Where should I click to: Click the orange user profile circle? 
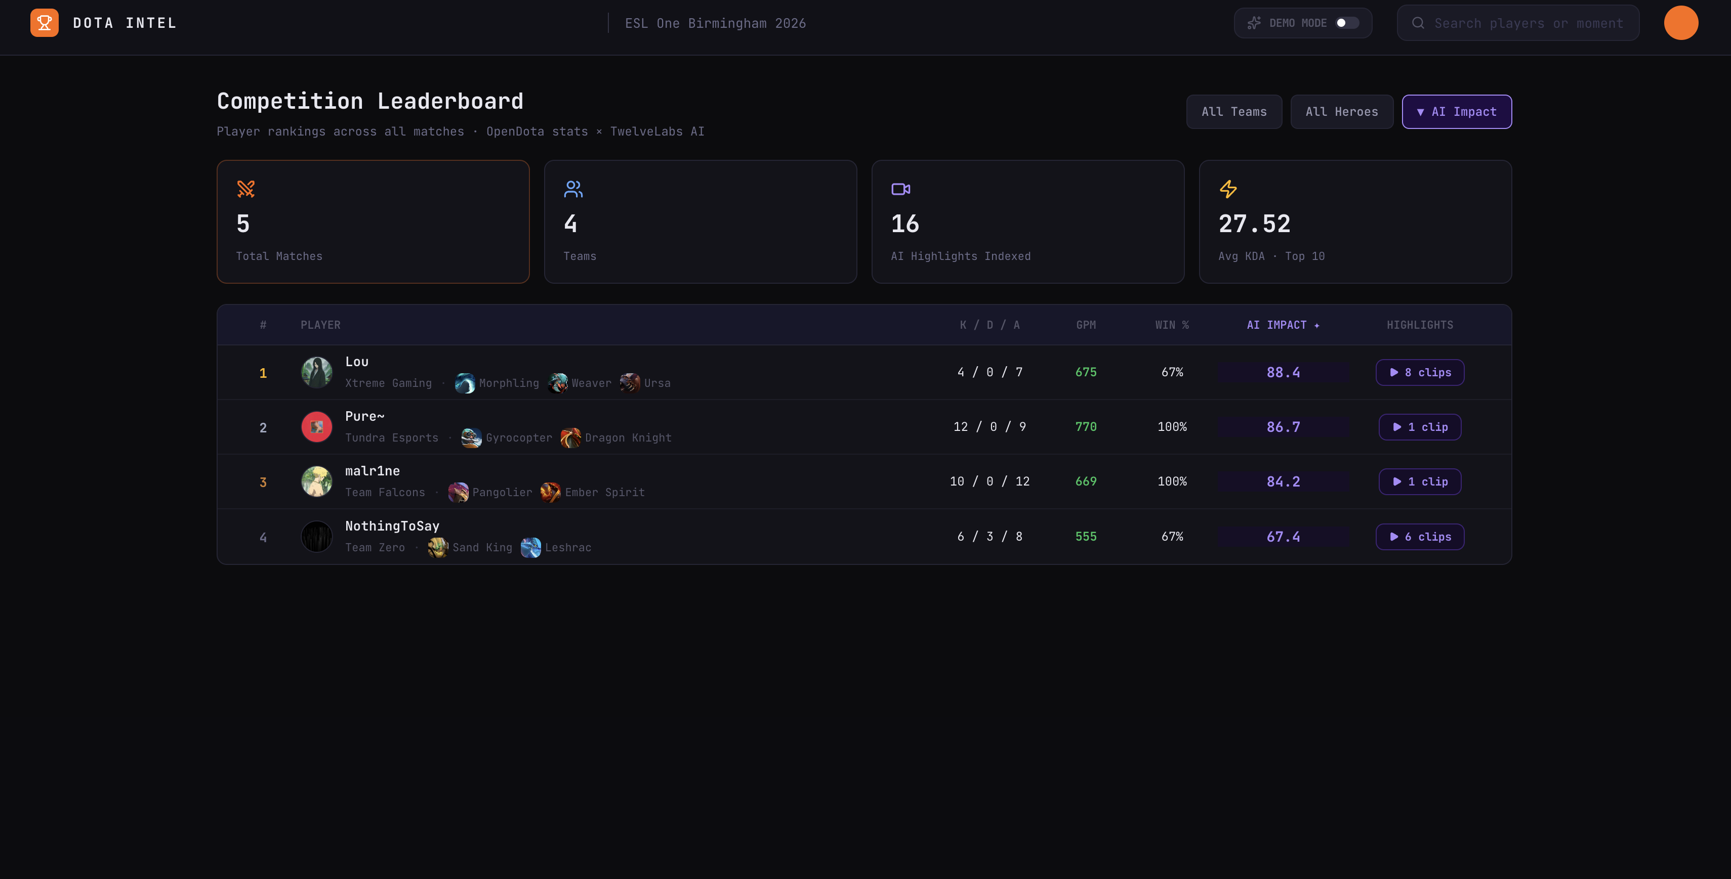[1680, 23]
